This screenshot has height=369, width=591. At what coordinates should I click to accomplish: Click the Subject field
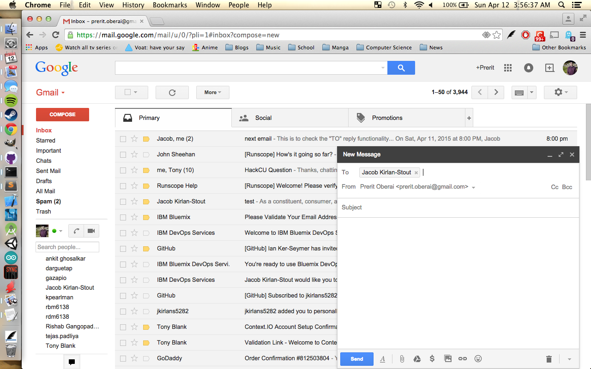coord(458,208)
